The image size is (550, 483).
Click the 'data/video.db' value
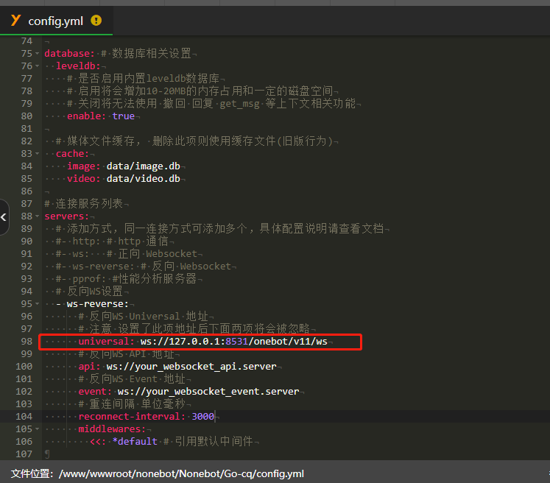(x=143, y=179)
